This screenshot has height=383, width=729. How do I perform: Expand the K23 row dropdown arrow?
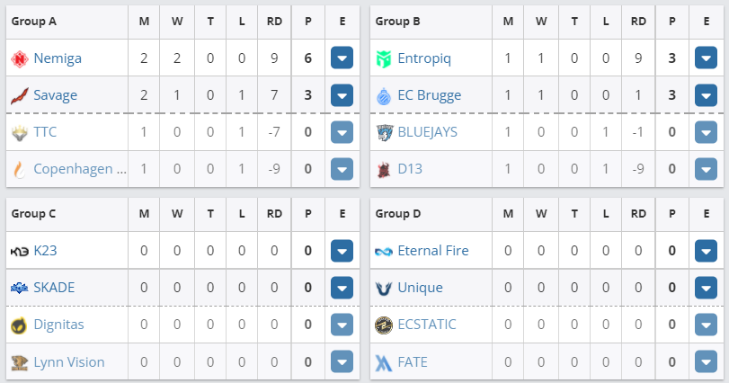click(x=342, y=251)
